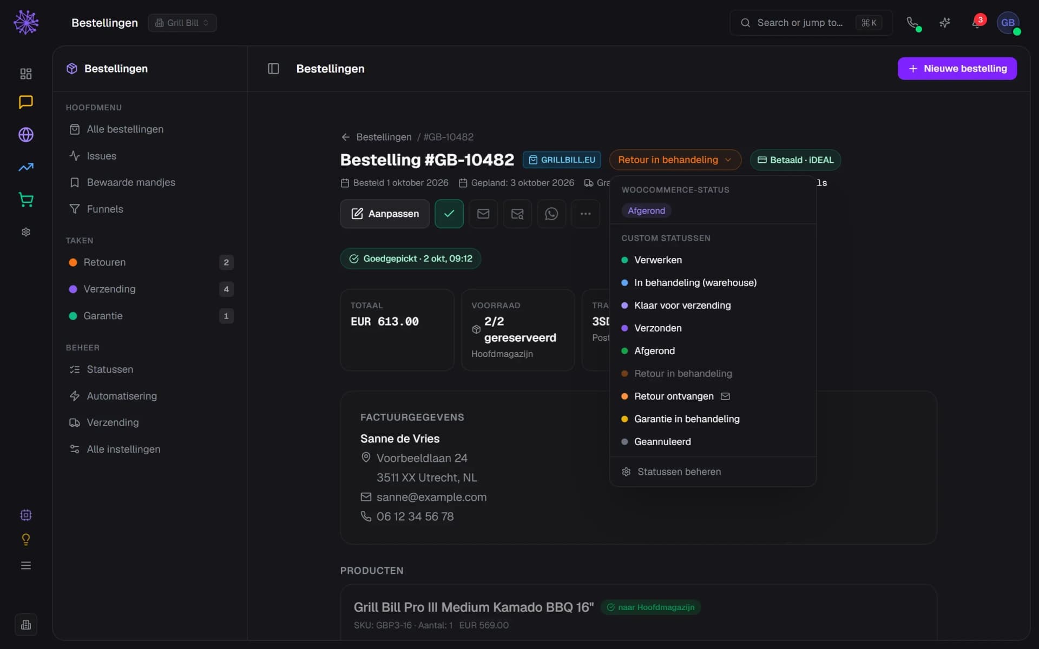The height and width of the screenshot is (649, 1039).
Task: Click the GRILLBILL.EU store badge
Action: (562, 160)
